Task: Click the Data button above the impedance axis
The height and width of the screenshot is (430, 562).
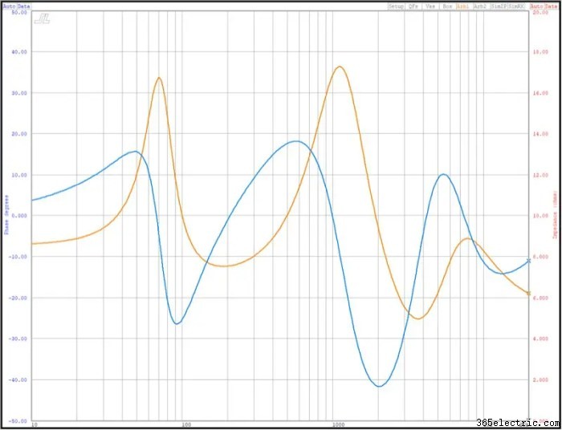Action: [551, 6]
